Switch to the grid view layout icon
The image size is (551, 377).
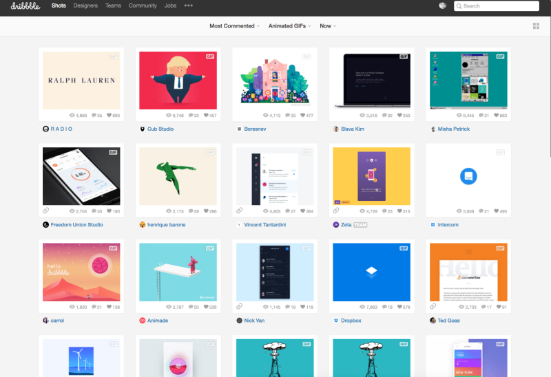[x=536, y=26]
